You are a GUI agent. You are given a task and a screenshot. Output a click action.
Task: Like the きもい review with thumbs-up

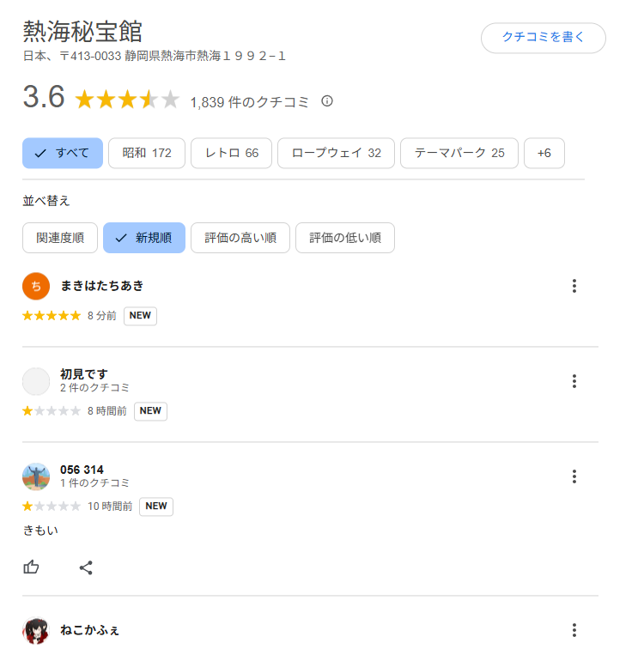[31, 567]
